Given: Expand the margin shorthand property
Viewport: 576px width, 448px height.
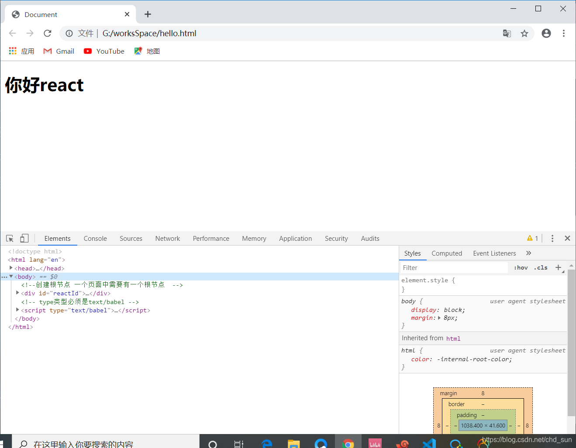Looking at the screenshot, I should [x=439, y=318].
